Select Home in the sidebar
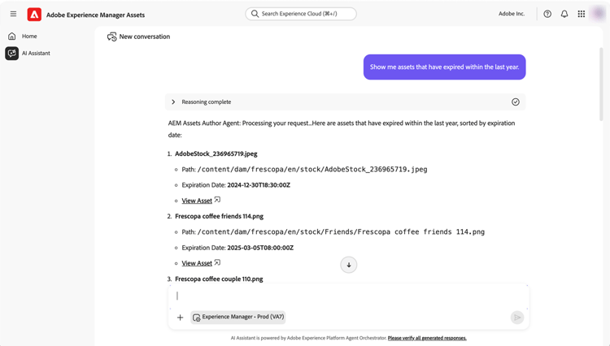Screen dimensions: 610x346 (x=29, y=37)
